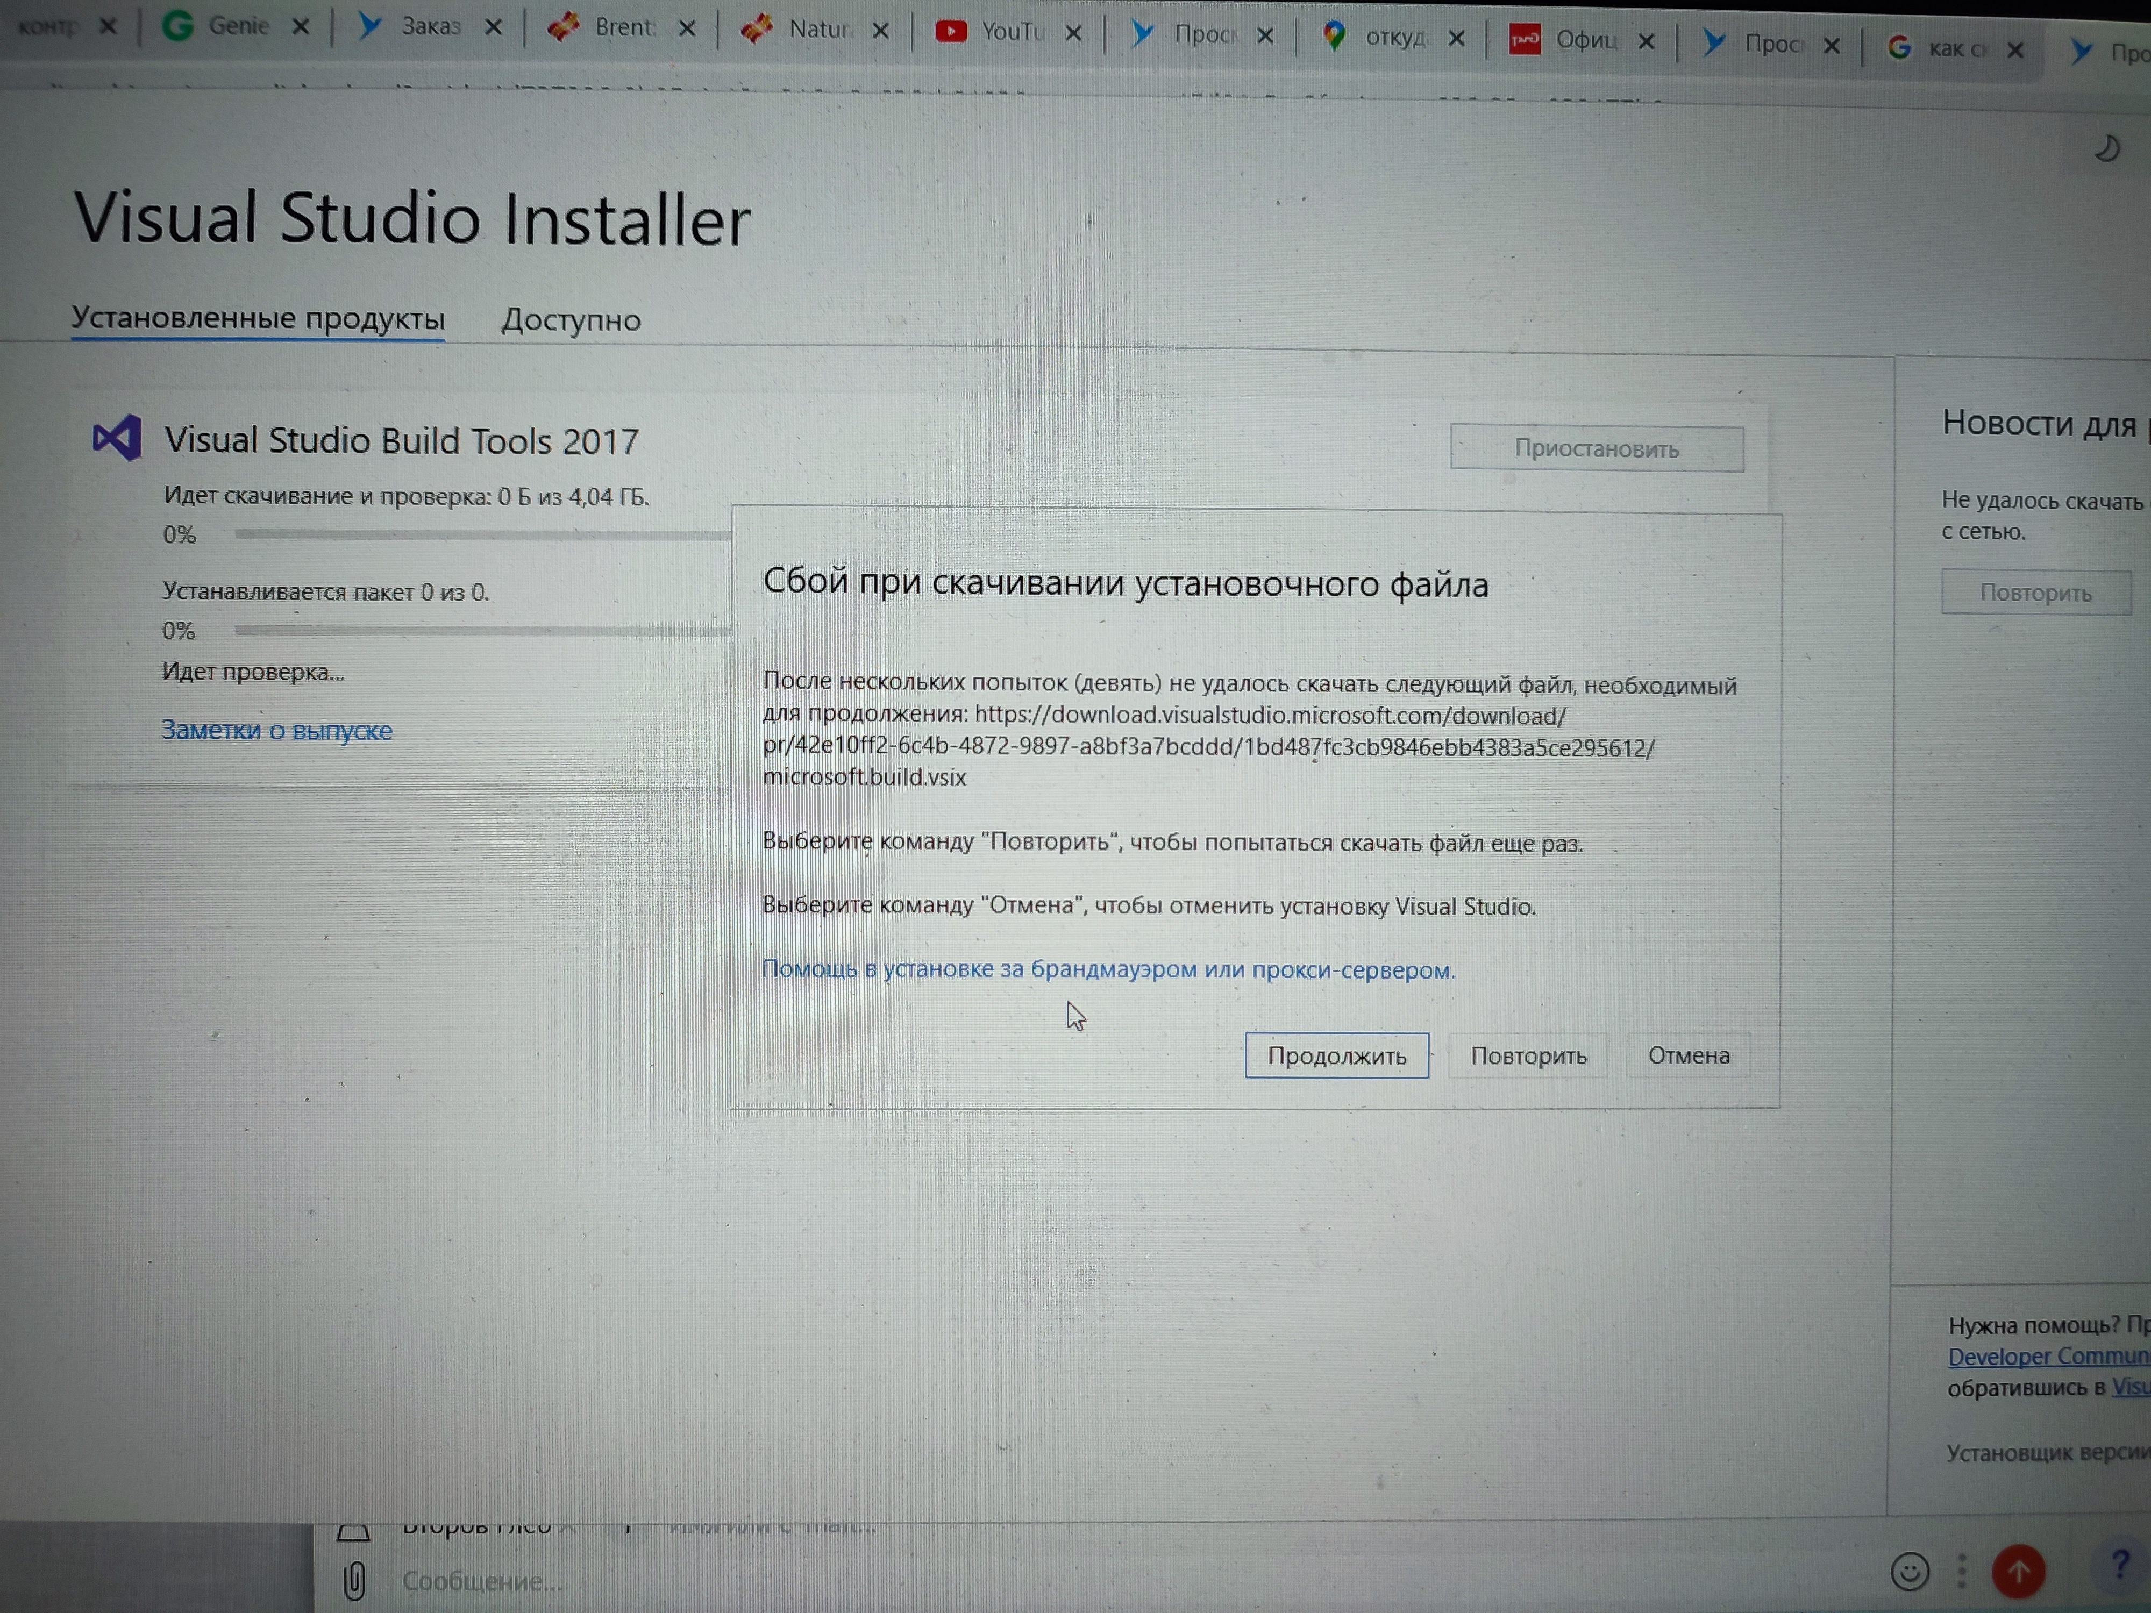Click the Повторить button in the error dialog
Screen dimensions: 2151x1613
point(1528,1055)
